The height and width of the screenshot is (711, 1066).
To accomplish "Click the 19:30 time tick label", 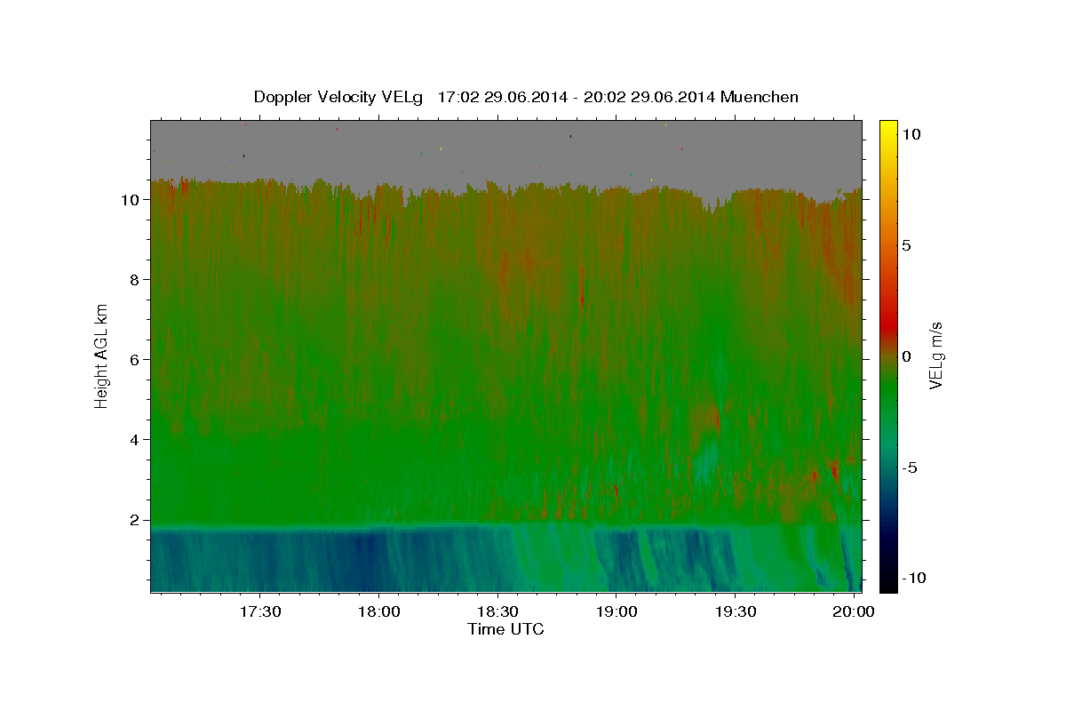I will (x=736, y=612).
